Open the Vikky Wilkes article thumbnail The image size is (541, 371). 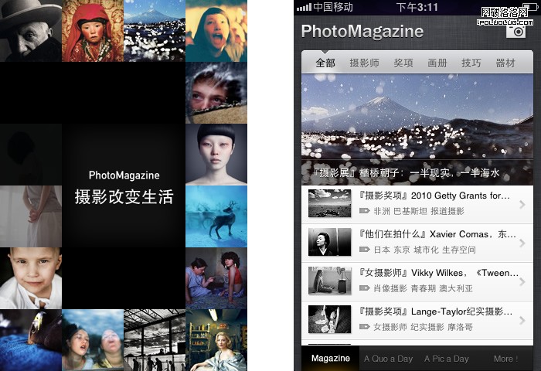tap(329, 281)
